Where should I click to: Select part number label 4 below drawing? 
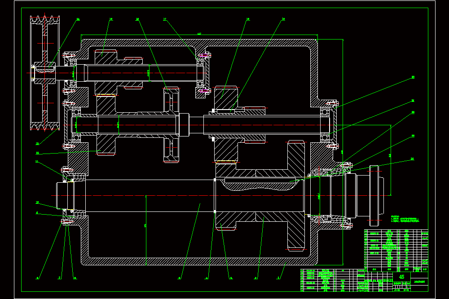pyautogui.click(x=207, y=278)
